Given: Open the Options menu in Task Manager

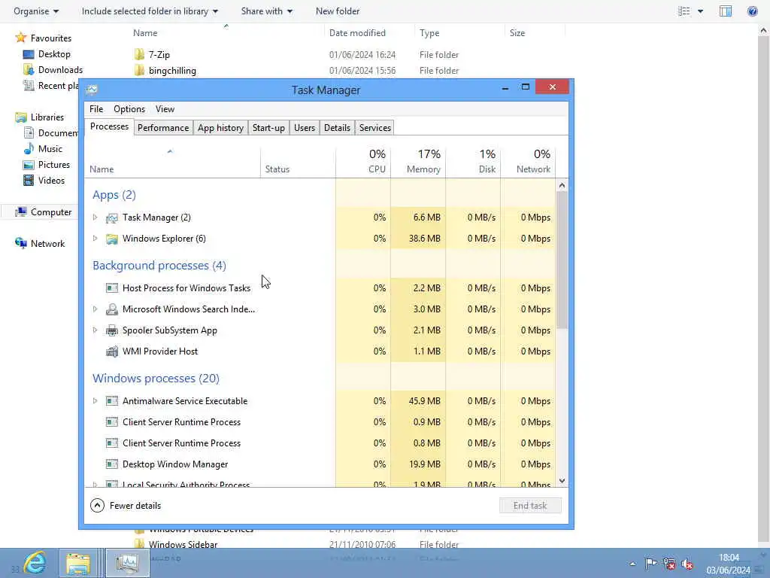Looking at the screenshot, I should click(129, 109).
